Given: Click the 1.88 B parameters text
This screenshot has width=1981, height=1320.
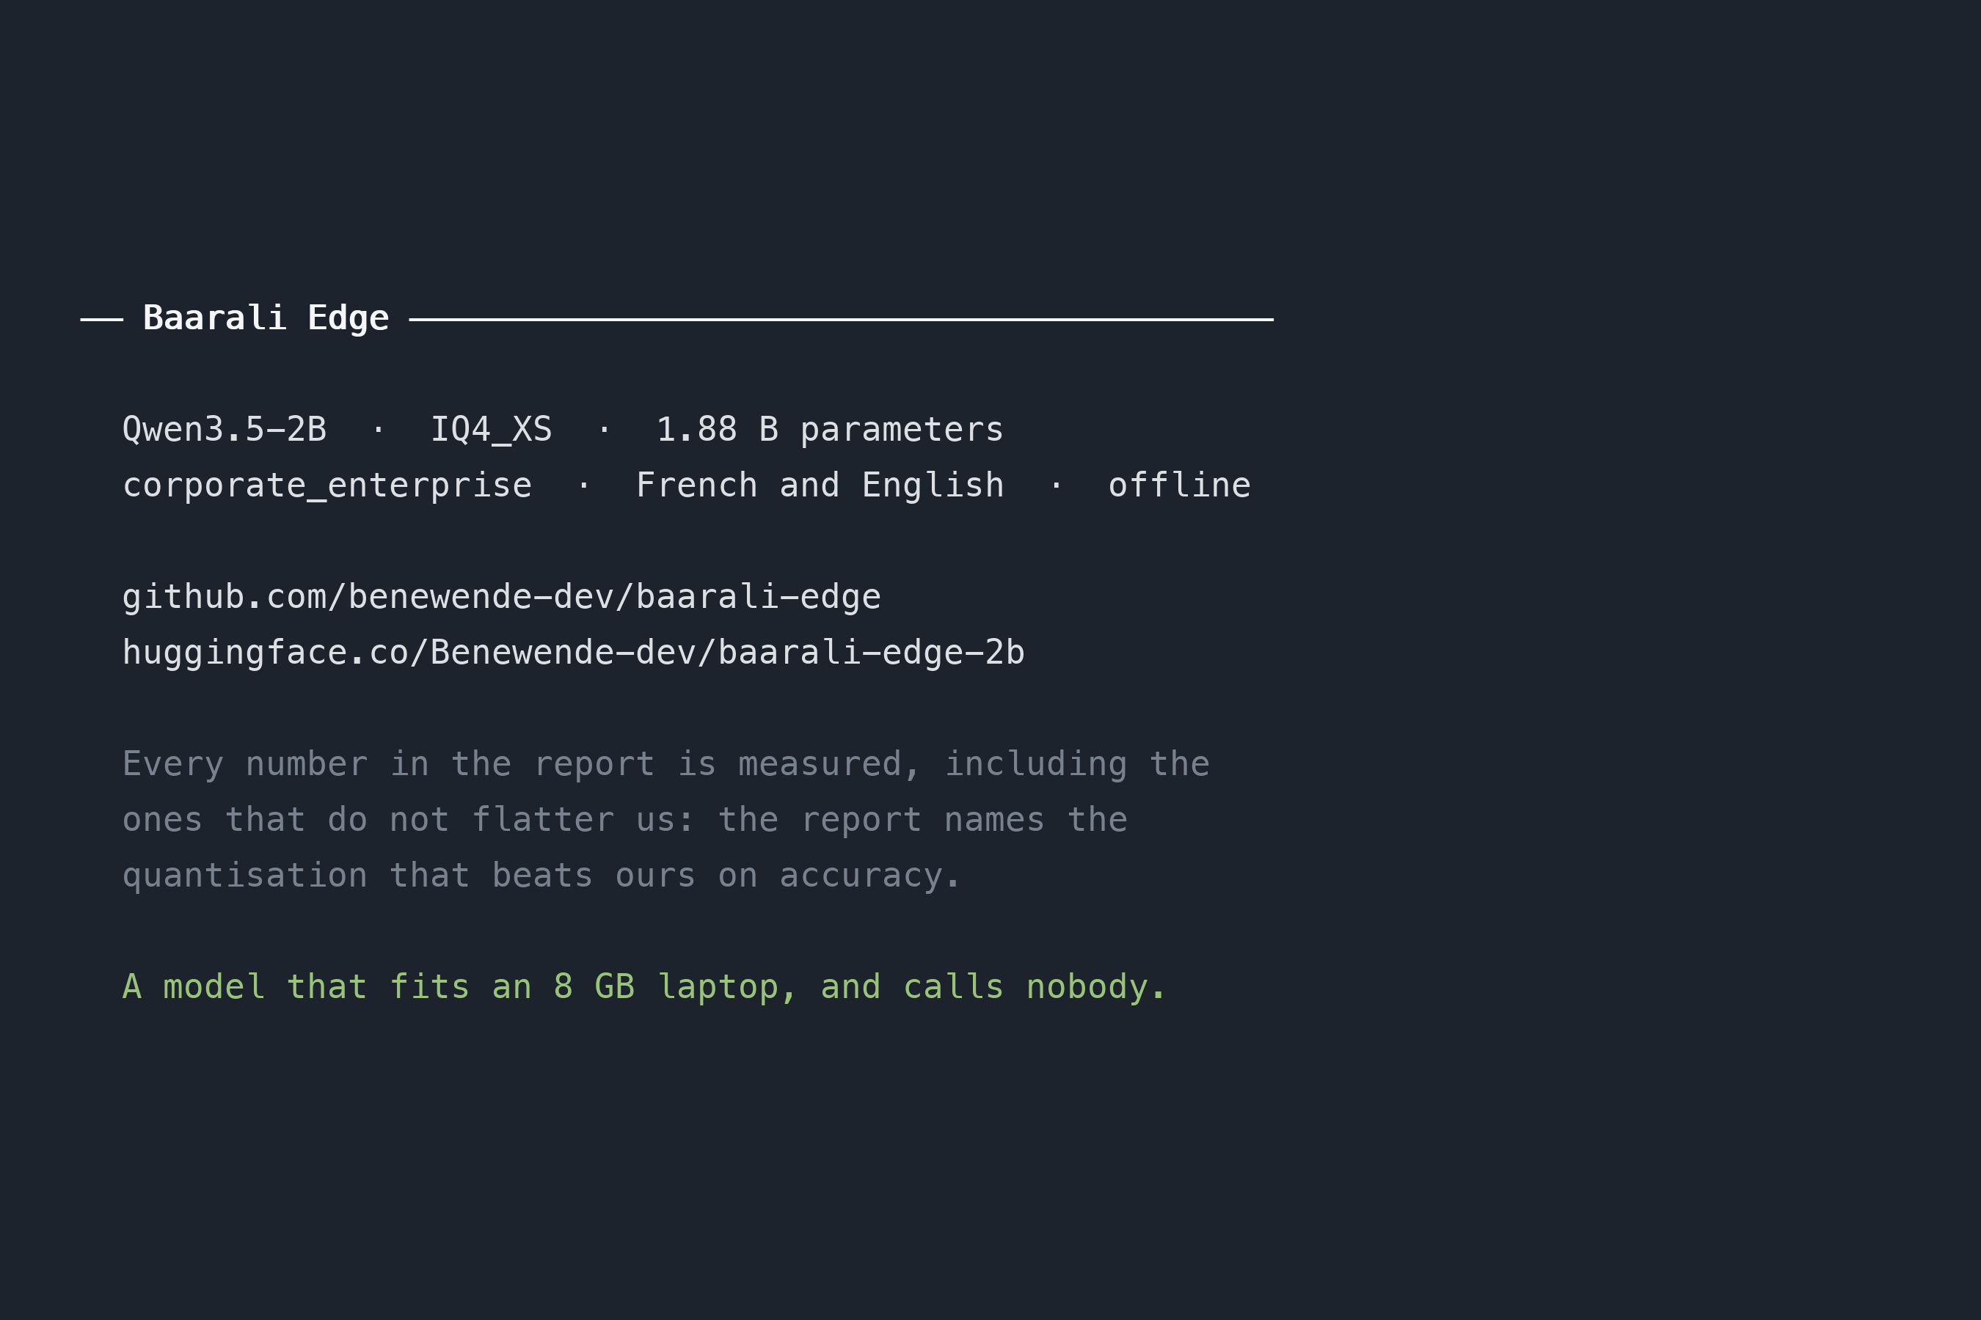Looking at the screenshot, I should coord(831,430).
